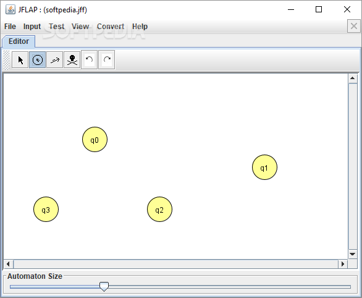362x298 pixels.
Task: Click the Undo toolbar button
Action: (x=90, y=60)
